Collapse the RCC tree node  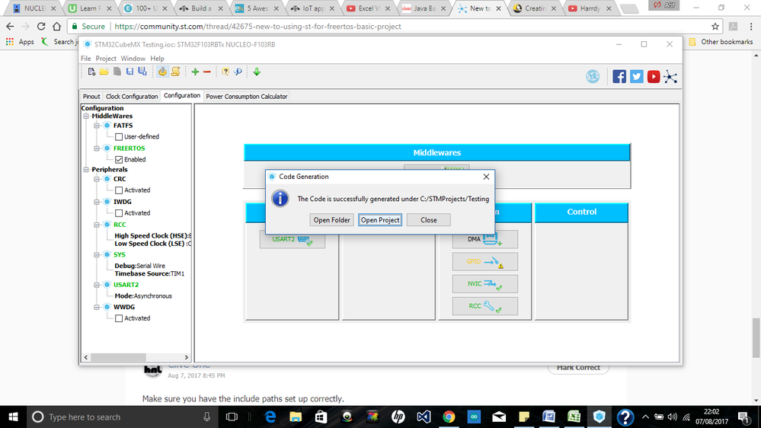(97, 225)
